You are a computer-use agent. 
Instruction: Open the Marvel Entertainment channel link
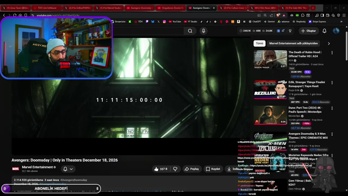(37, 167)
